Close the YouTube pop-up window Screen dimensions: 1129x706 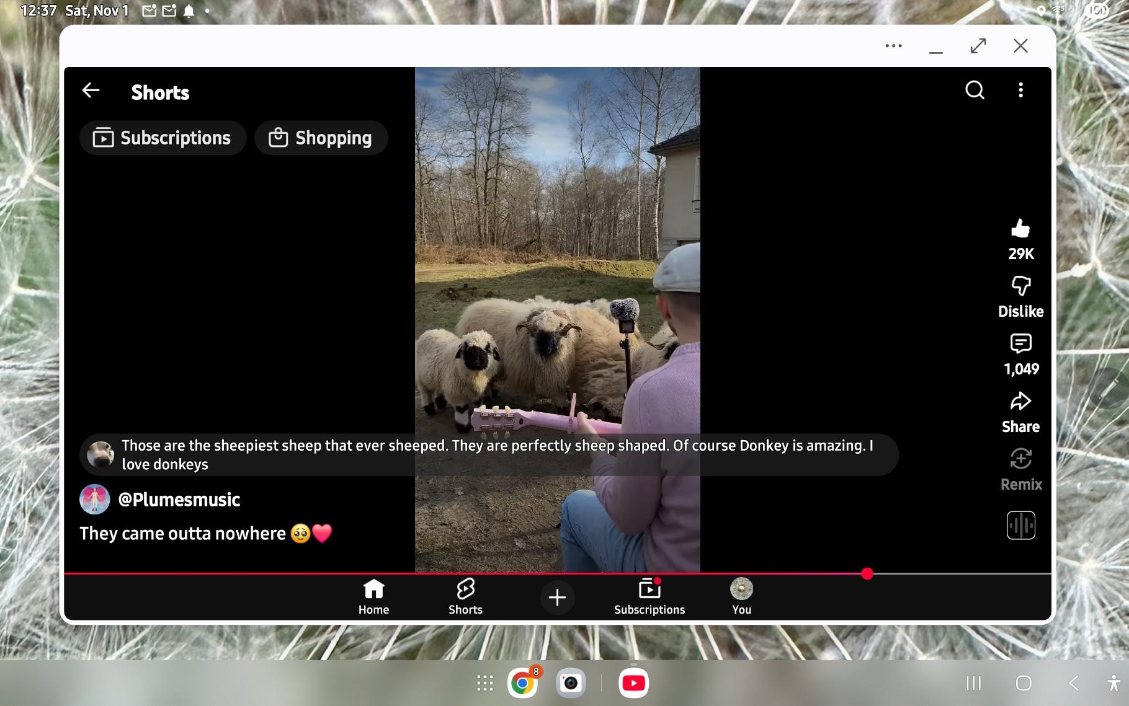click(x=1020, y=46)
